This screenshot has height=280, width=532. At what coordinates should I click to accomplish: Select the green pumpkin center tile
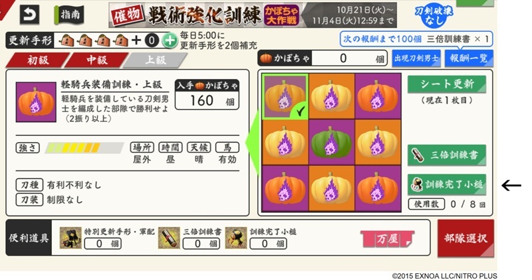[x=331, y=142]
